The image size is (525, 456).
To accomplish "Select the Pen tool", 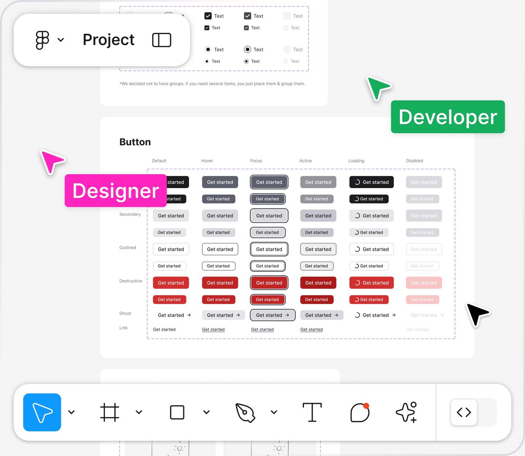I will point(245,413).
